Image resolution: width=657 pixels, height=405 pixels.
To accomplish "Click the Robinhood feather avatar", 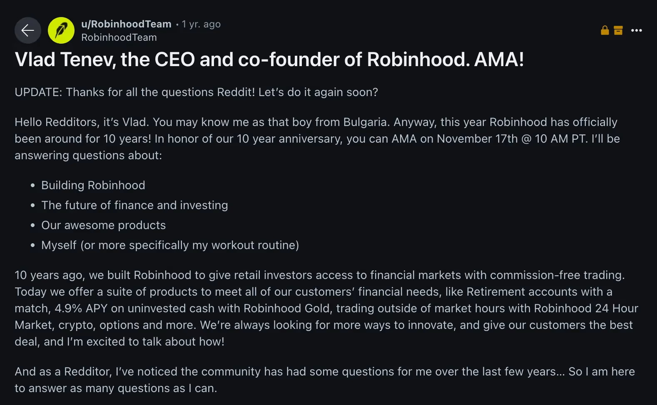I will coord(61,30).
